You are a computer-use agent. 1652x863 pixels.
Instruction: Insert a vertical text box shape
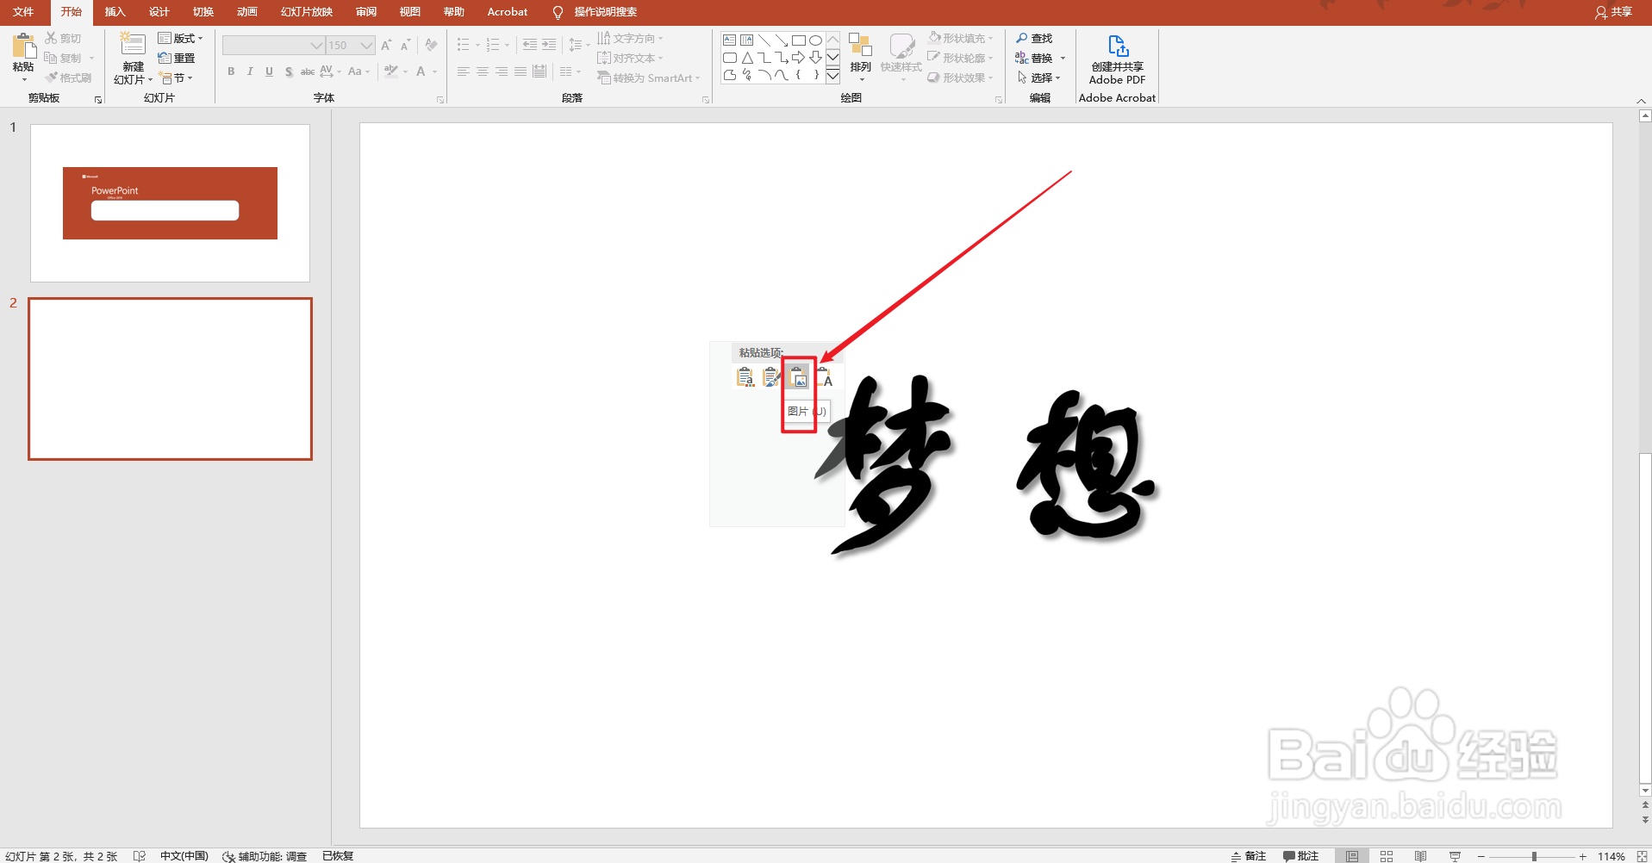(x=747, y=40)
